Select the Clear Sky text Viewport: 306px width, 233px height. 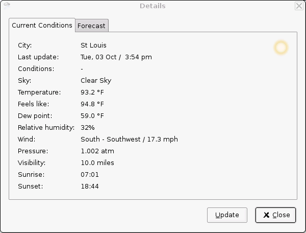coord(96,81)
